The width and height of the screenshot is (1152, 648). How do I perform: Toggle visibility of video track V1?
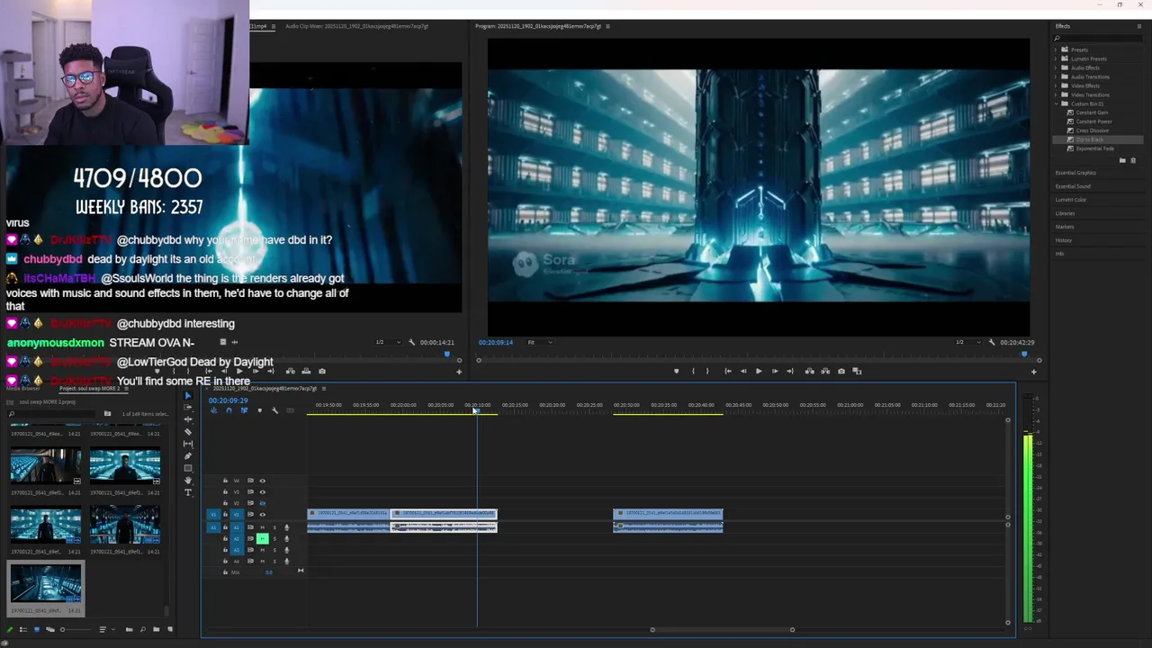click(262, 515)
